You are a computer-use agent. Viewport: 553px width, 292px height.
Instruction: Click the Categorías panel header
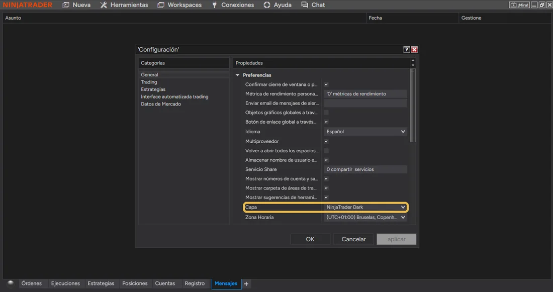[x=183, y=63]
